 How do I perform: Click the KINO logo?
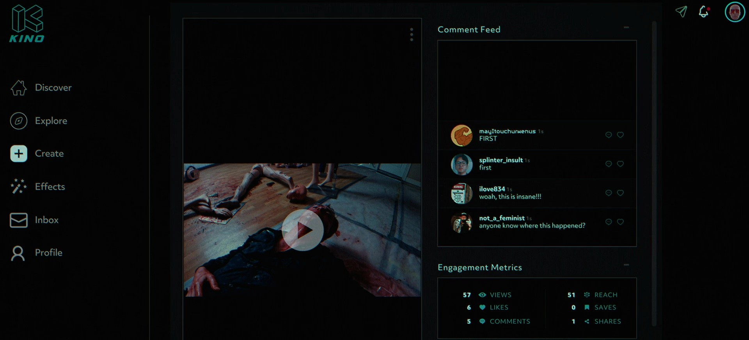tap(27, 23)
